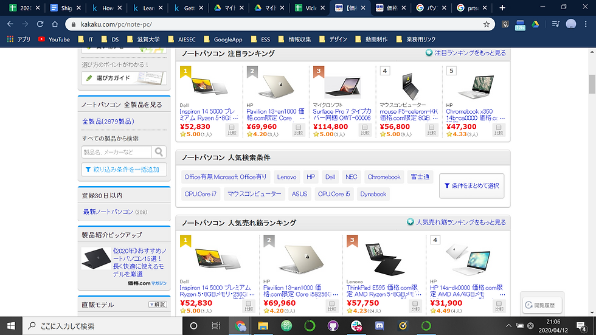This screenshot has width=596, height=335.
Task: Open Slack from the taskbar
Action: click(356, 326)
